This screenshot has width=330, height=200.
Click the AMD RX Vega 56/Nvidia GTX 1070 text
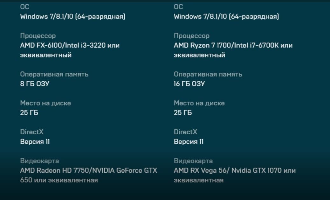[x=234, y=170]
